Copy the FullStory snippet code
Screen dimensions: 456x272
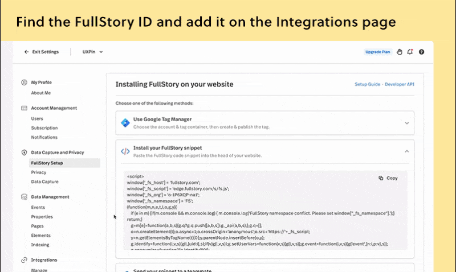coord(388,178)
